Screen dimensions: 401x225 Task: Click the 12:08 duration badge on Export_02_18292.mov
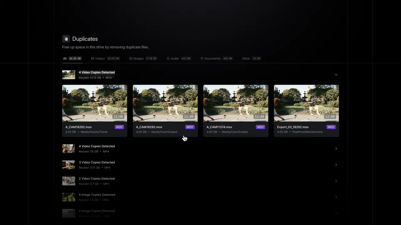tap(330, 117)
